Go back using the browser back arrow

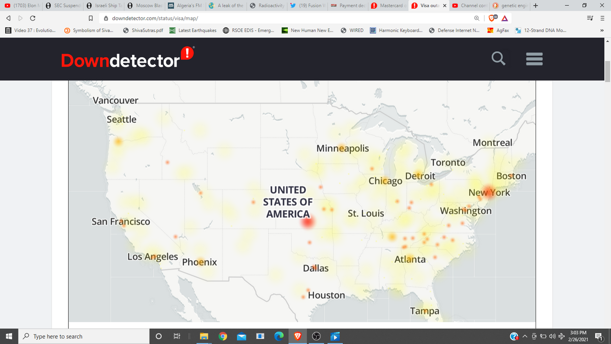click(x=8, y=18)
